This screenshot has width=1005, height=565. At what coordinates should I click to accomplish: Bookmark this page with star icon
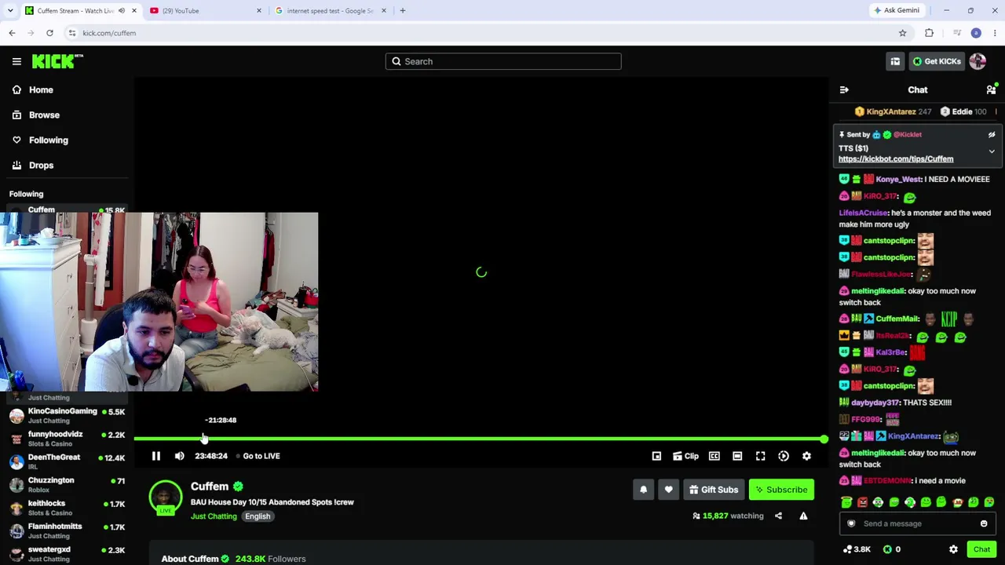coord(903,33)
